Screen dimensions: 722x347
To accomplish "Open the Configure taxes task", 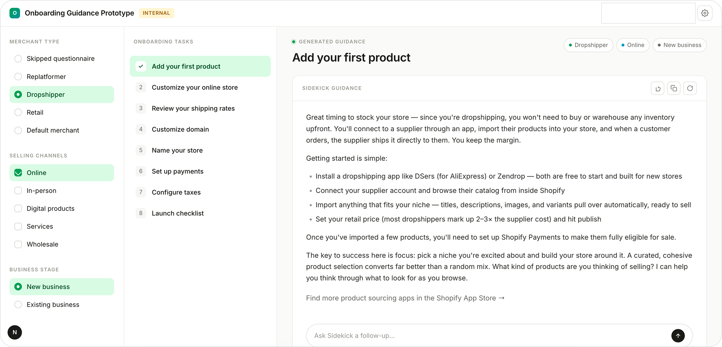I will point(200,192).
